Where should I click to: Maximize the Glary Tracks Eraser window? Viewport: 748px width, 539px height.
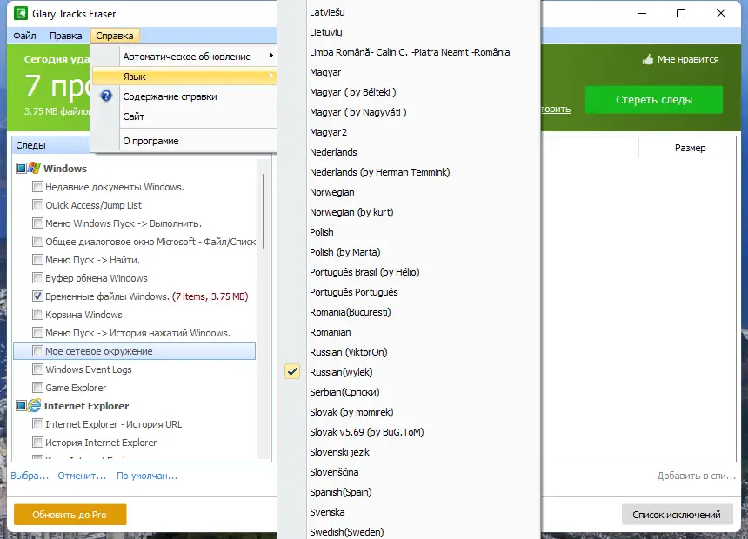tap(681, 13)
